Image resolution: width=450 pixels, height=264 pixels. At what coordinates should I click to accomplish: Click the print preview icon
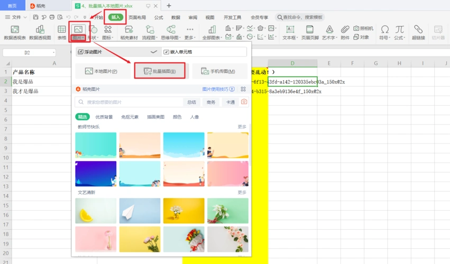[60, 17]
